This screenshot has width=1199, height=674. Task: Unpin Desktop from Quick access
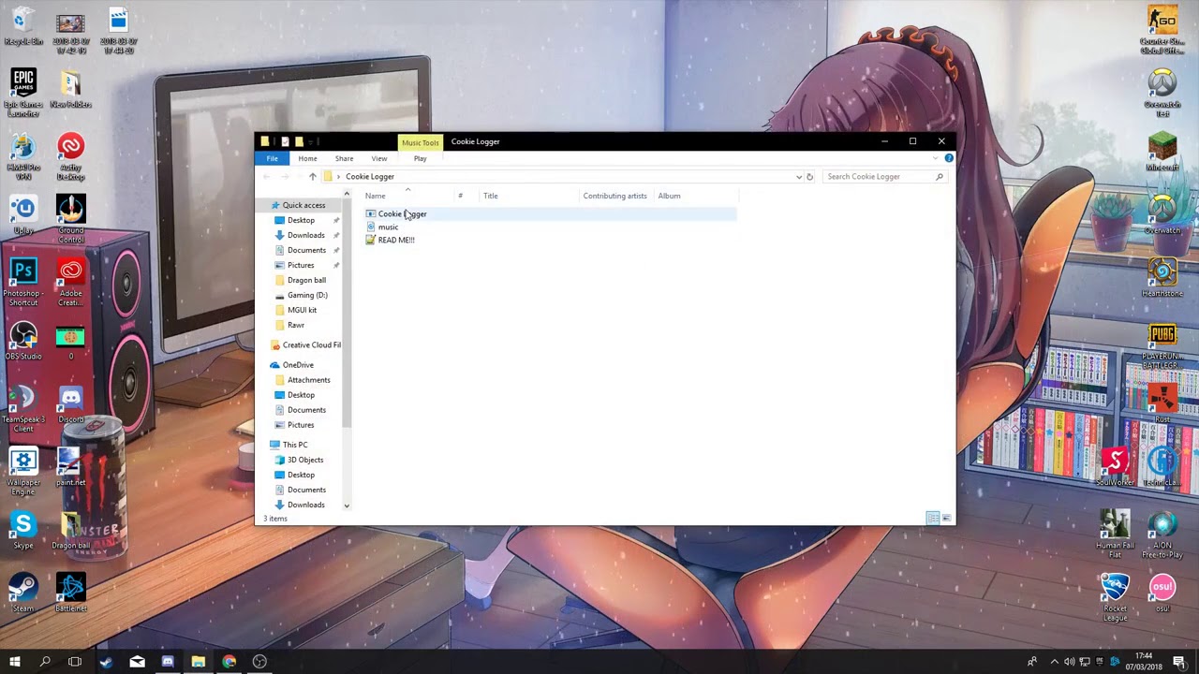(x=336, y=220)
